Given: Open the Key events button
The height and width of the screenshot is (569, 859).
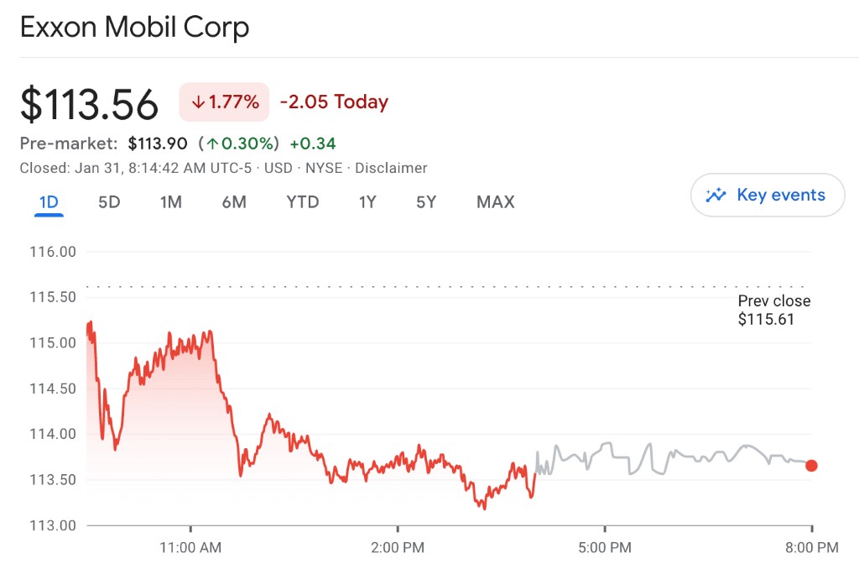Looking at the screenshot, I should tap(768, 196).
